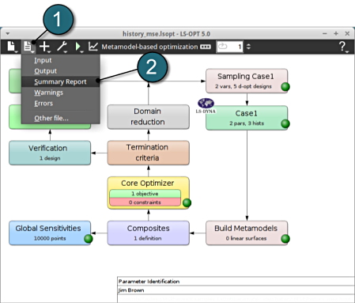Click Build Metamodels green status indicator

coord(285,239)
